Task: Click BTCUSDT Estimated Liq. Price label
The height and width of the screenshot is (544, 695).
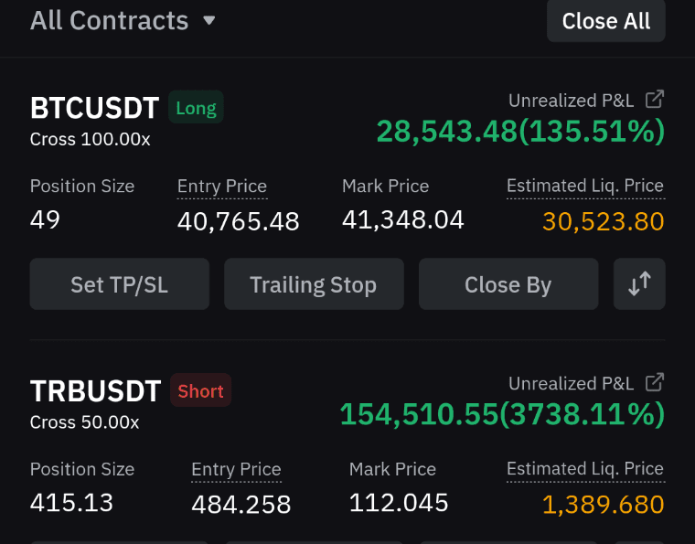Action: (585, 187)
